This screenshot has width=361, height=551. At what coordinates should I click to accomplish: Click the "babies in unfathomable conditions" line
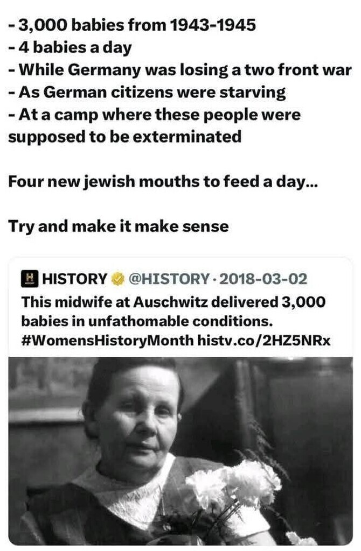[x=148, y=321]
